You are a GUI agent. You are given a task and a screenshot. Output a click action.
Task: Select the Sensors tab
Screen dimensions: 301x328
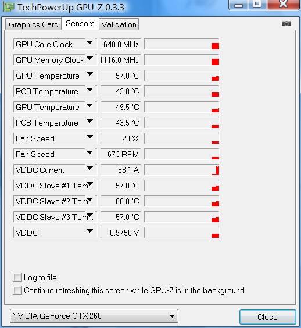click(80, 23)
